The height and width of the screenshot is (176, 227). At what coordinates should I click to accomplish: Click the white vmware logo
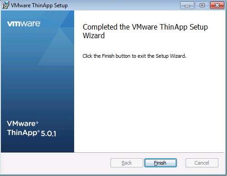click(24, 24)
